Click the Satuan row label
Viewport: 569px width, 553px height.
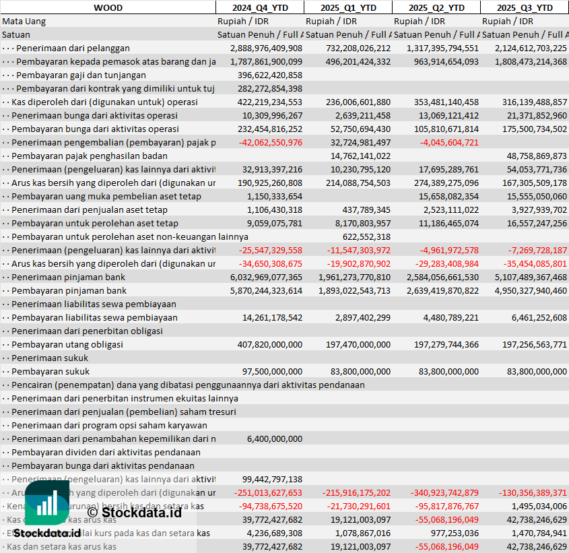pyautogui.click(x=16, y=35)
